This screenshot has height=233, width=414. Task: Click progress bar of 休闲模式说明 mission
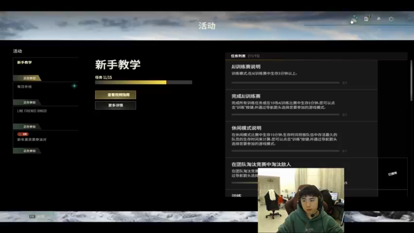(x=286, y=151)
